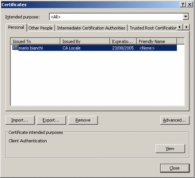Viewport: 195px width, 178px height.
Task: Open Intermediate Certification Authorities tab
Action: click(x=91, y=28)
